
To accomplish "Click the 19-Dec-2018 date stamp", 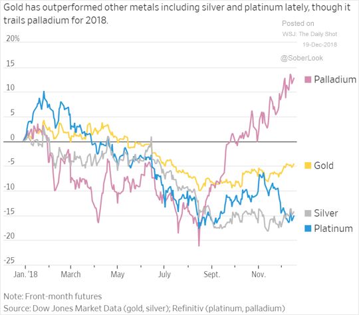I will coord(320,45).
